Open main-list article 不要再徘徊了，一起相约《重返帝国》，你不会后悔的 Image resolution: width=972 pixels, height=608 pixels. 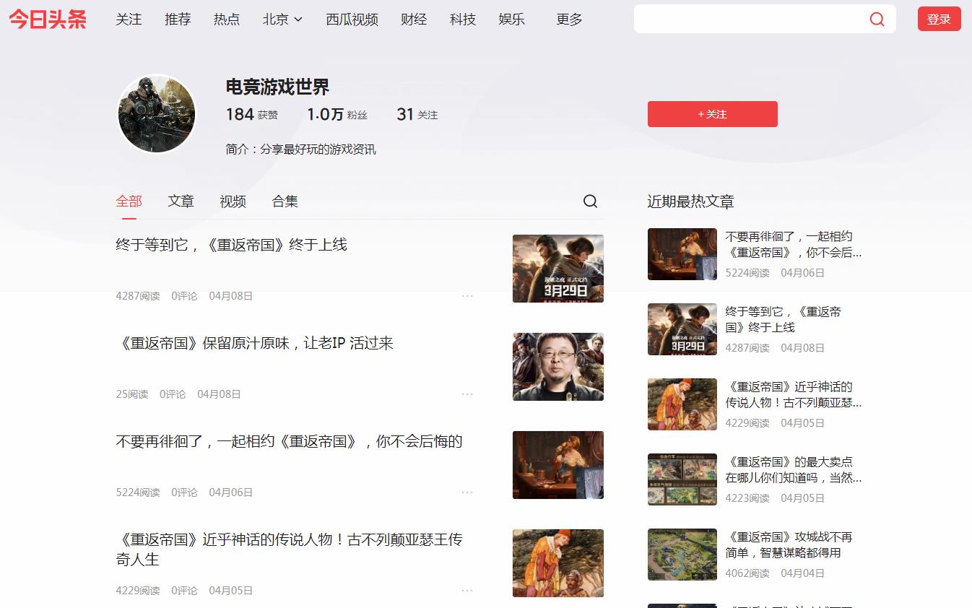(289, 441)
